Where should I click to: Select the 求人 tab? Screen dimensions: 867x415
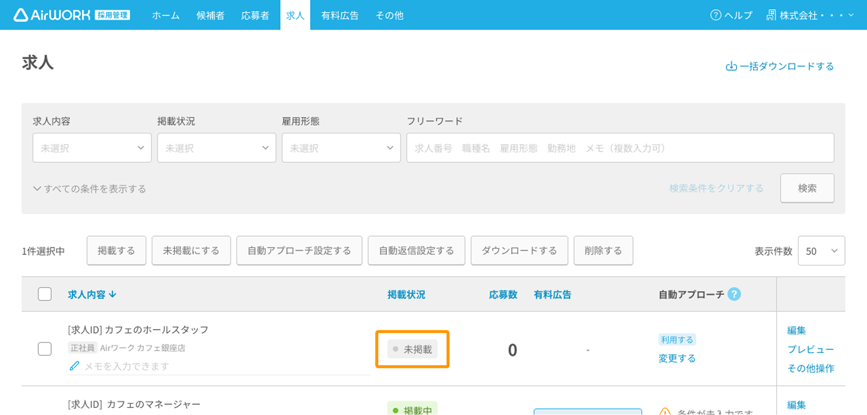(295, 15)
